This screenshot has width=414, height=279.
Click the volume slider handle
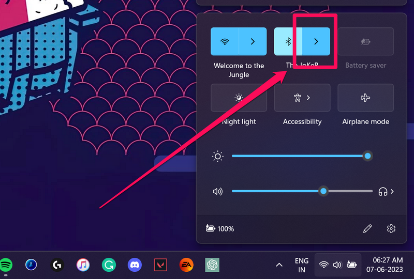[x=323, y=191]
